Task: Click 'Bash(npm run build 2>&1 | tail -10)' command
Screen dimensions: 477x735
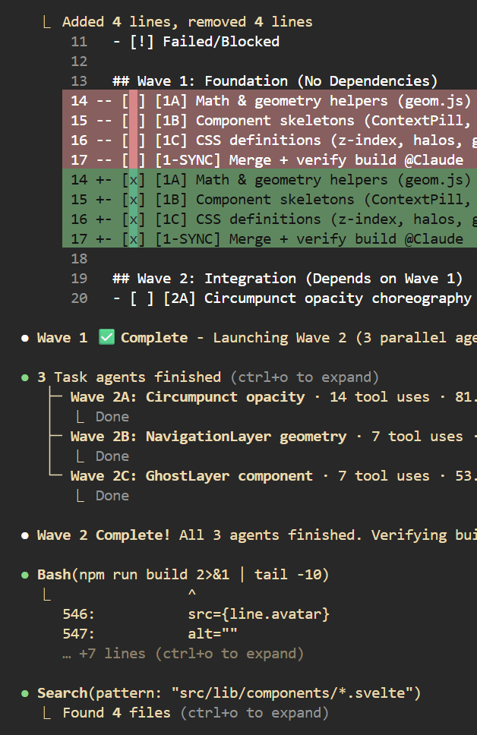Action: [x=183, y=575]
